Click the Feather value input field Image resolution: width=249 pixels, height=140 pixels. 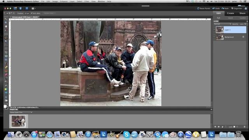[x=27, y=13]
